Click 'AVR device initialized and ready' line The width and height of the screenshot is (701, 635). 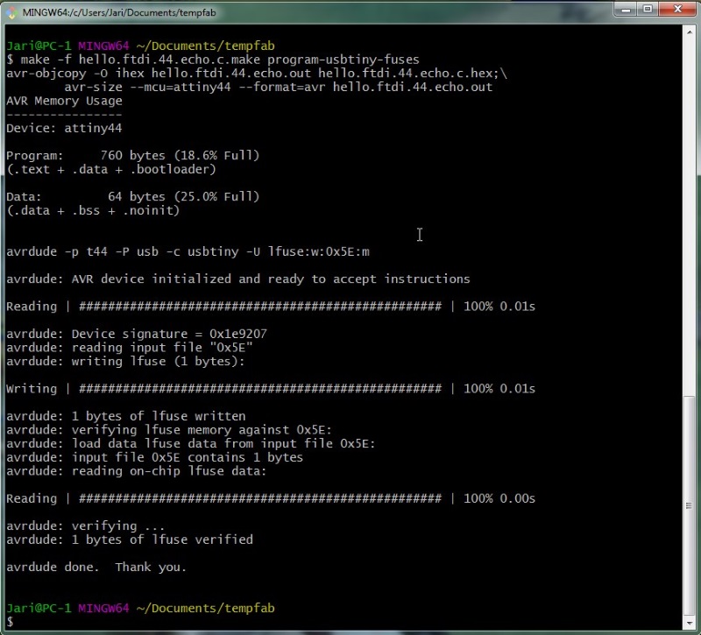[x=238, y=279]
